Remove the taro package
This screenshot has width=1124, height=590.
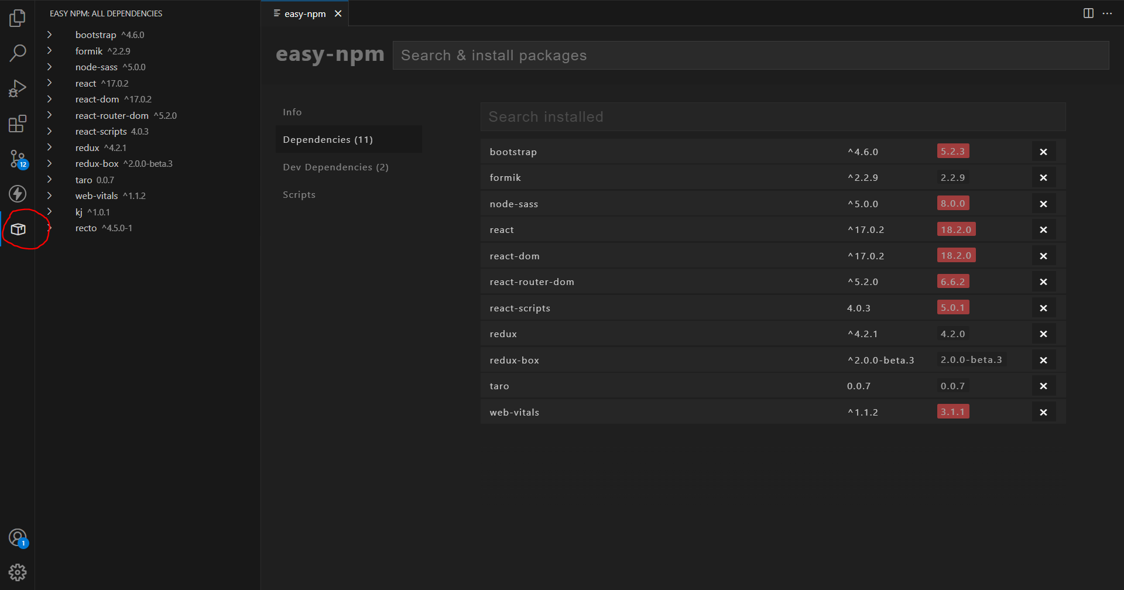coord(1043,386)
